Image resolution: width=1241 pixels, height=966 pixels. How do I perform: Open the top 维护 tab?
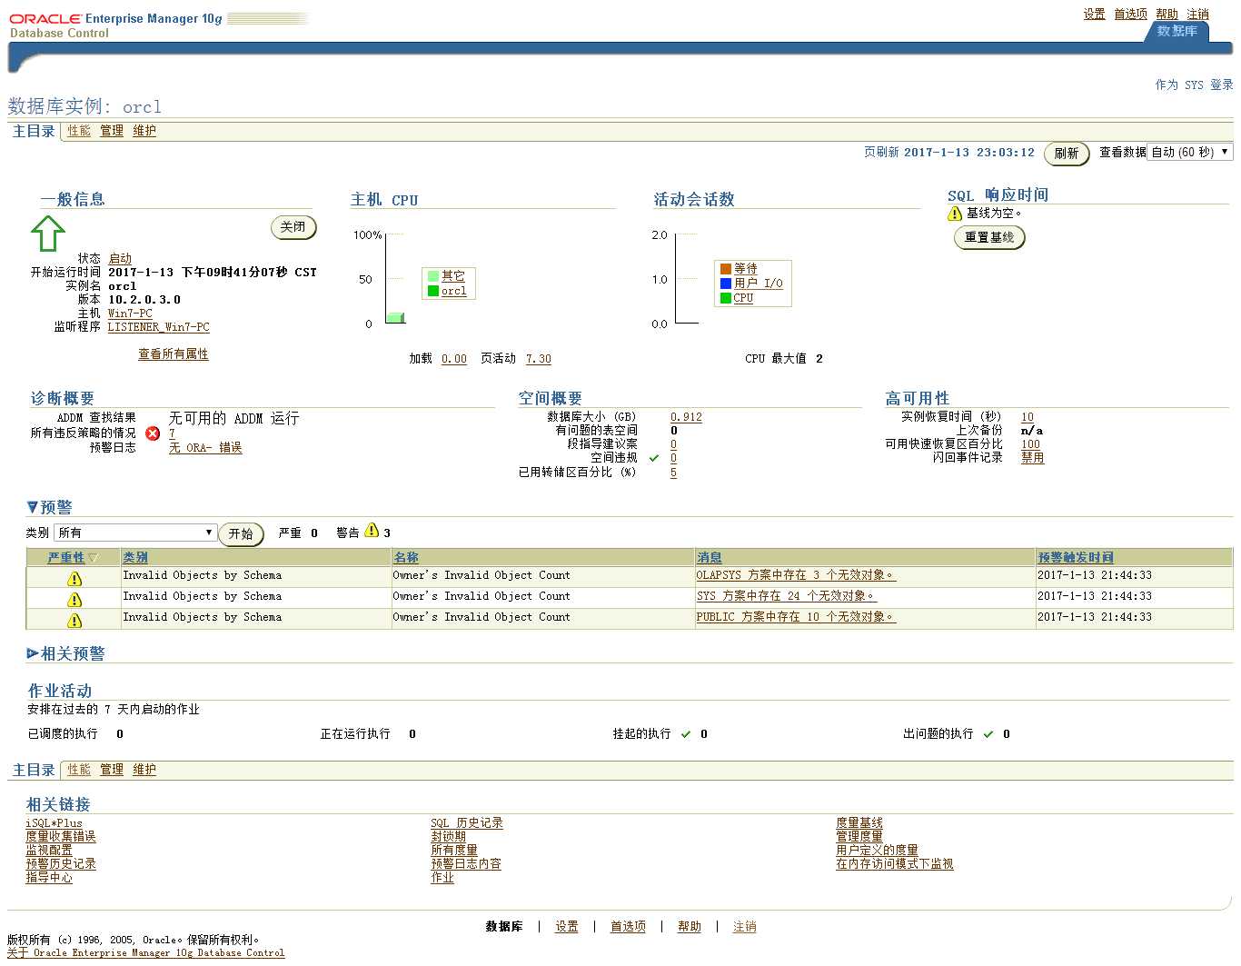144,131
